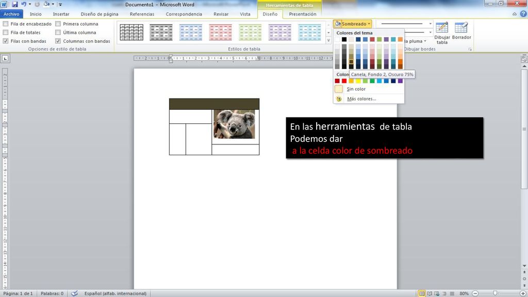The image size is (528, 297).
Task: Enable Fila de totales checkbox
Action: (x=6, y=32)
